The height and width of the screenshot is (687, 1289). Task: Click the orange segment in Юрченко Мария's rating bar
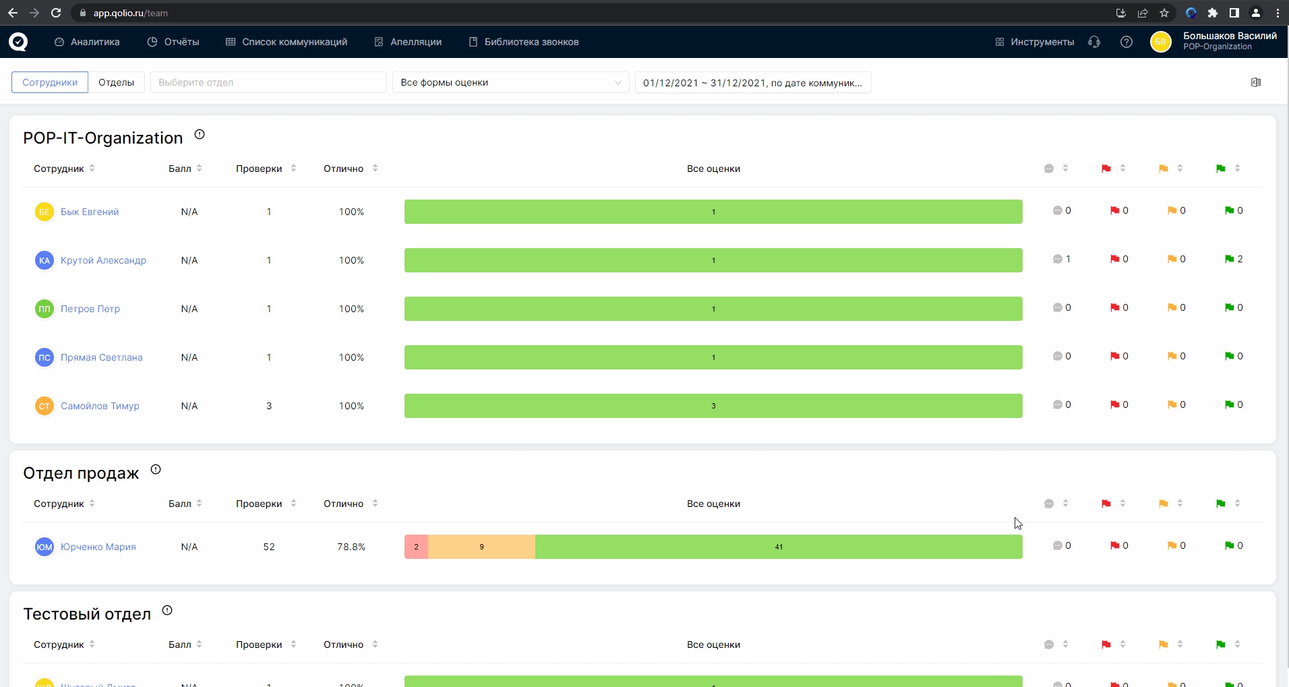481,547
